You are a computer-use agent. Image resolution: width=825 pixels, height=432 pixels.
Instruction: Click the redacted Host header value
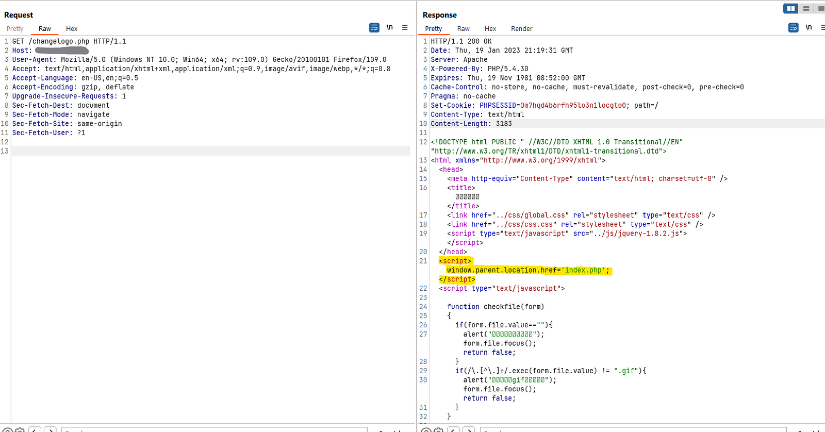pos(62,51)
